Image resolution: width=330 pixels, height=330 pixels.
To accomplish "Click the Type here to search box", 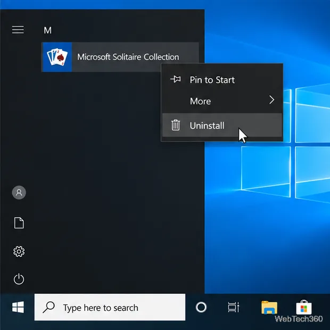I will [x=110, y=307].
